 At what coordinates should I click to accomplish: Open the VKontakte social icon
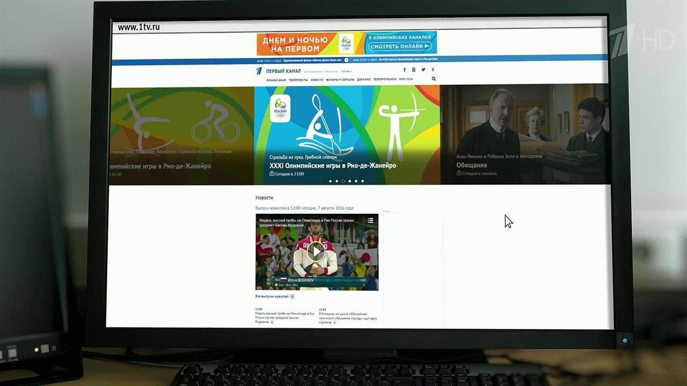tap(414, 70)
